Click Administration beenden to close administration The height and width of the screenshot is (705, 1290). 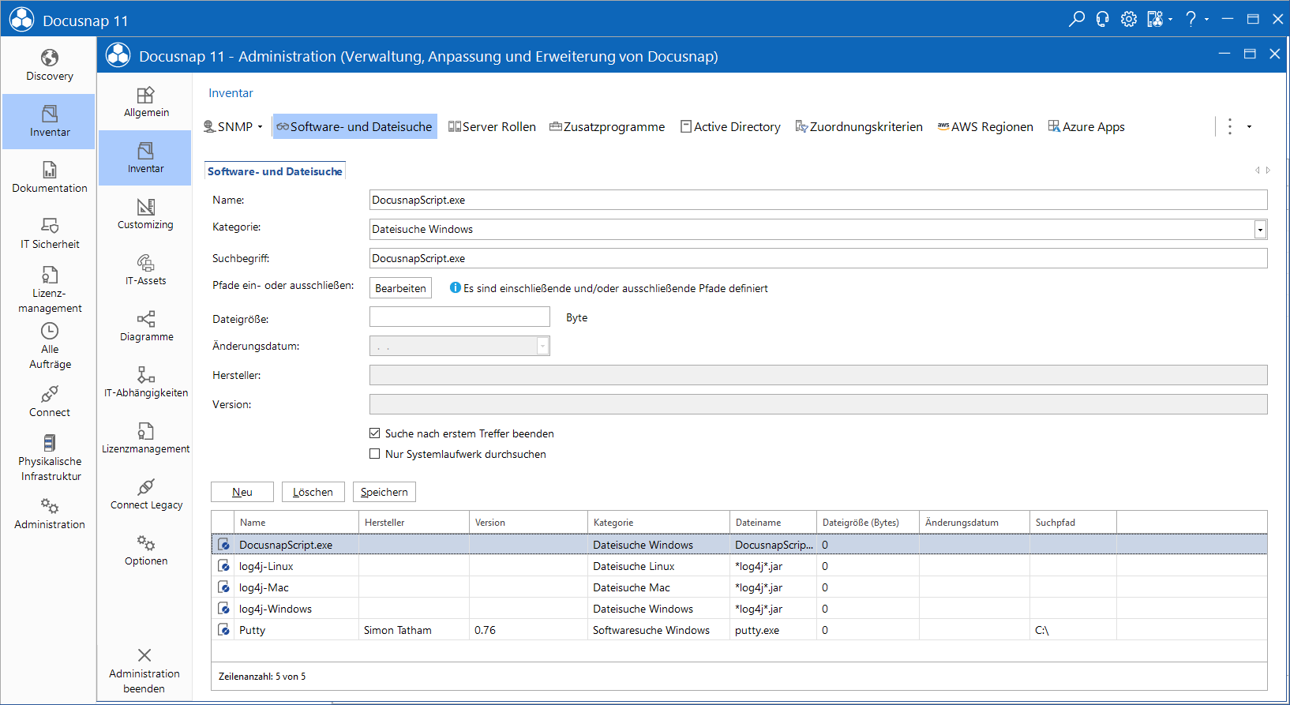point(144,671)
